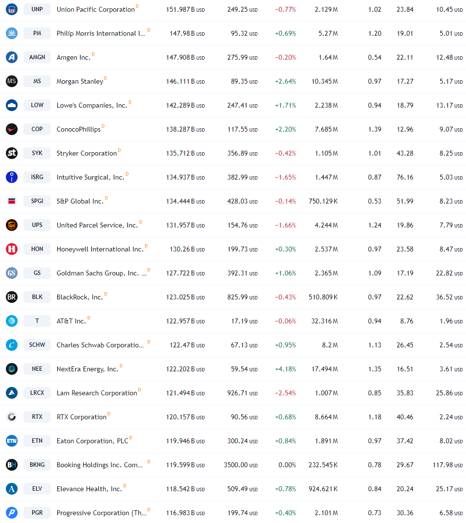Image resolution: width=466 pixels, height=523 pixels.
Task: Click the LRCX ticker badge
Action: [x=37, y=393]
